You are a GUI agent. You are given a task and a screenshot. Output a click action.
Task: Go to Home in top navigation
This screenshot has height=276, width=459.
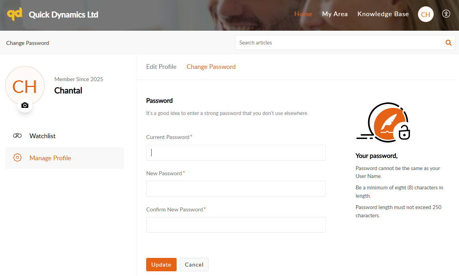coord(303,14)
